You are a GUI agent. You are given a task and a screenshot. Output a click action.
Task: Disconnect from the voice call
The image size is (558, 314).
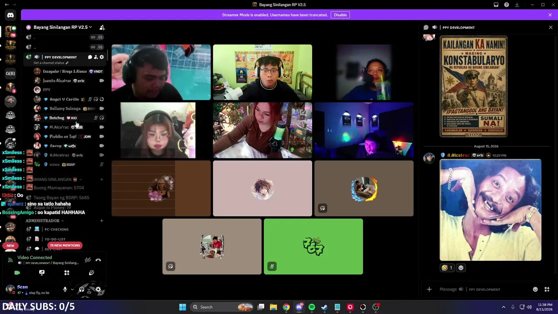click(x=98, y=260)
